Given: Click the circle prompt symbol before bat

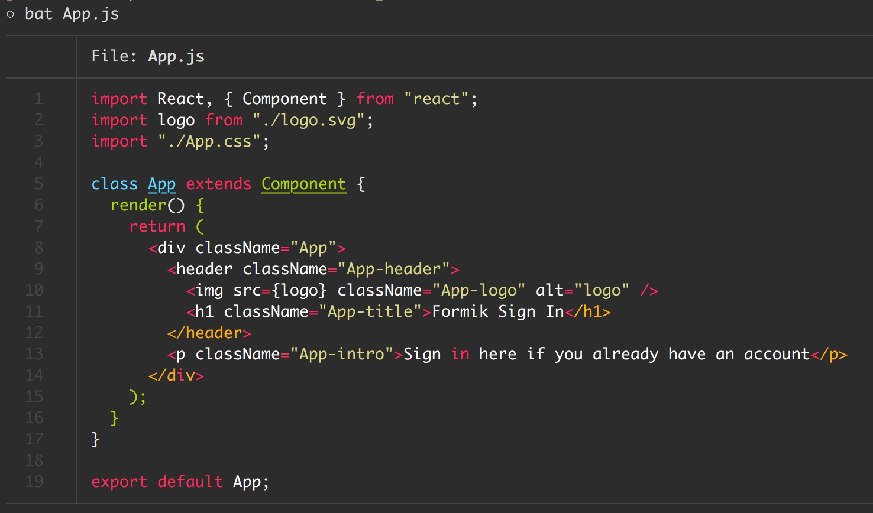Looking at the screenshot, I should (11, 15).
